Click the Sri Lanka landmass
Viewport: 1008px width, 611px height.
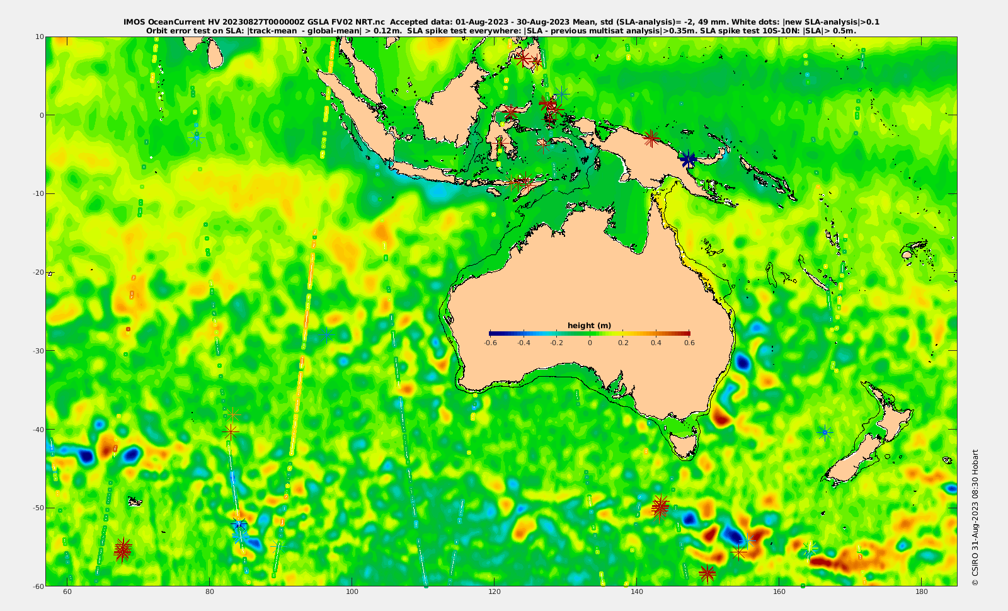[215, 55]
